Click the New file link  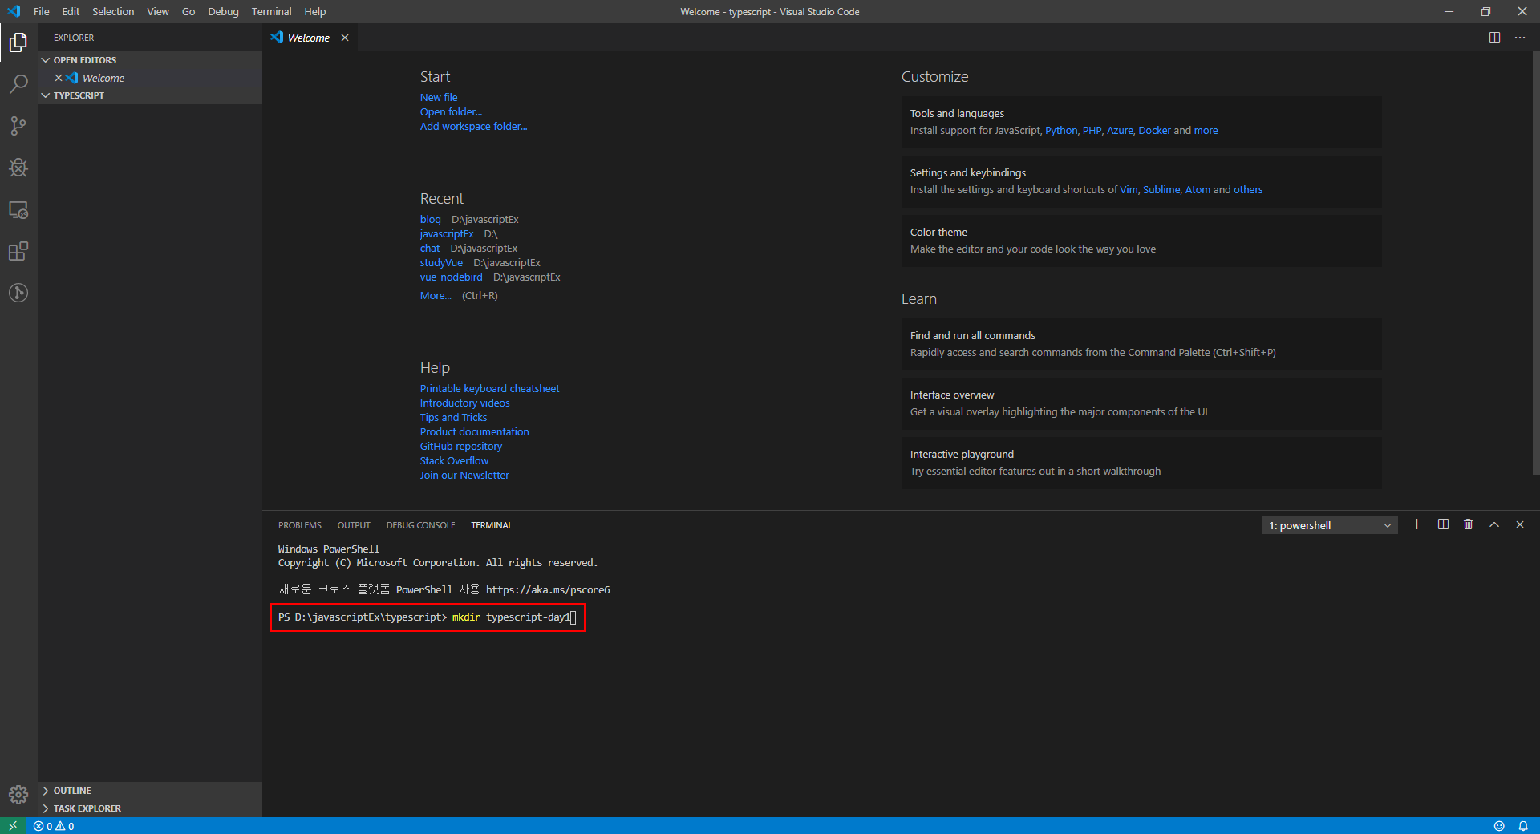click(x=439, y=97)
